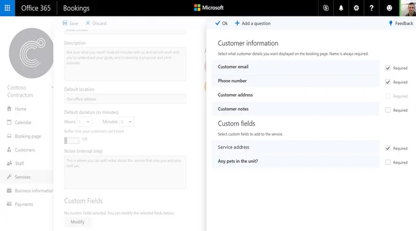
Task: Uncheck Required for Phone number
Action: coord(388,82)
